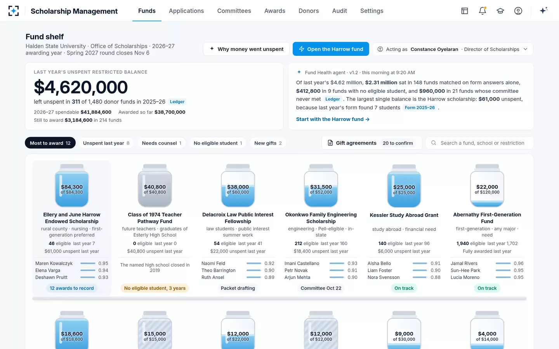Open the table layout icon in header
559x349 pixels.
click(x=465, y=11)
